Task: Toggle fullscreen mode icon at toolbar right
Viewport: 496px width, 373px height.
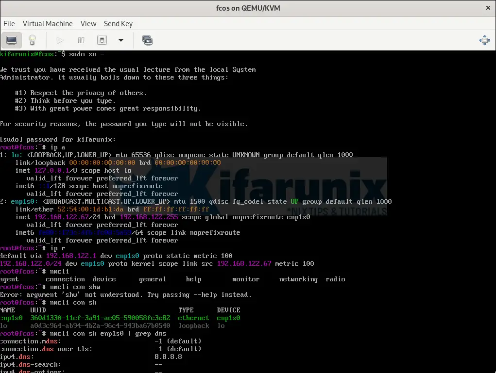Action: click(485, 40)
